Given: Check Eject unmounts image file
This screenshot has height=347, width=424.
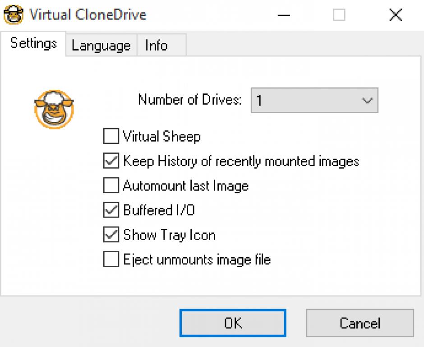Looking at the screenshot, I should (111, 260).
